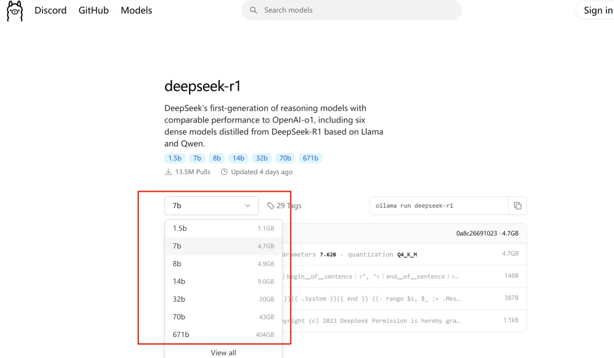Select the 1.5b size tag badge

pyautogui.click(x=175, y=158)
